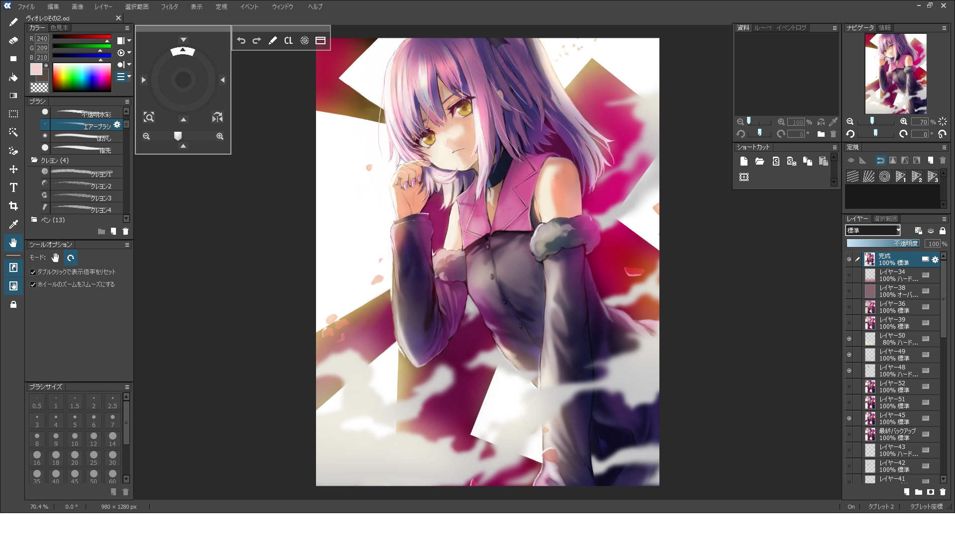Select the エアーブラシ brush

82,124
